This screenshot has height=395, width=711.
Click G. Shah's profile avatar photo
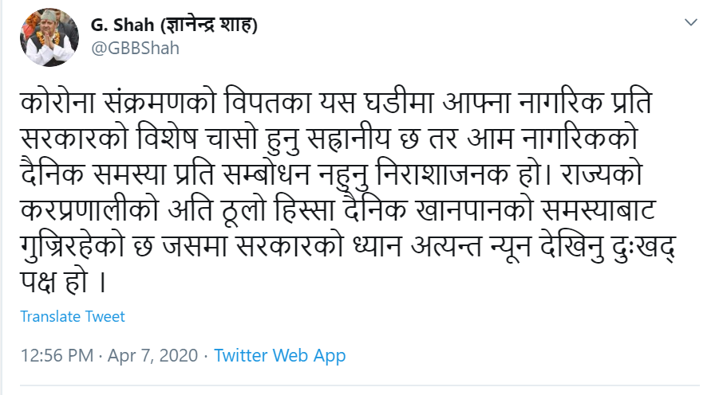49,37
